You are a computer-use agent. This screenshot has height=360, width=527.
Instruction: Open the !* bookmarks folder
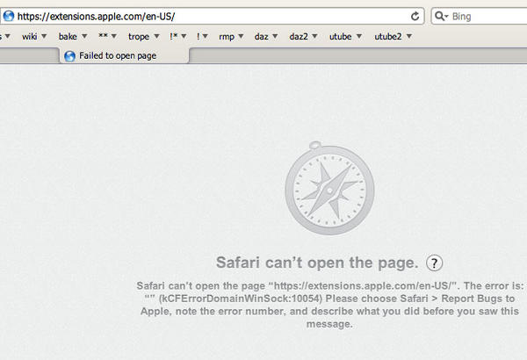coord(178,36)
